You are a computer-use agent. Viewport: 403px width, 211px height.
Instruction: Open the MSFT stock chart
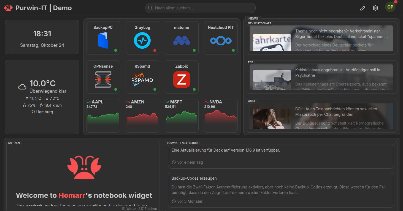coord(182,116)
